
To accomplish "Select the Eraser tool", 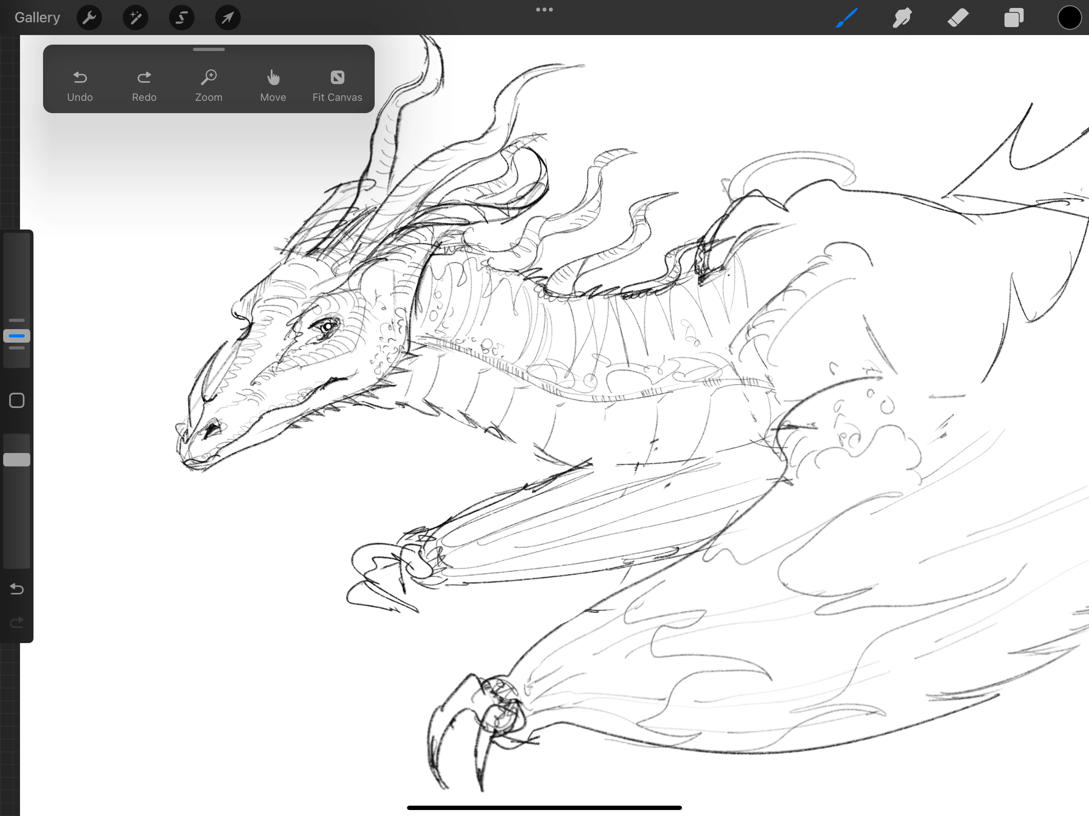I will (958, 18).
